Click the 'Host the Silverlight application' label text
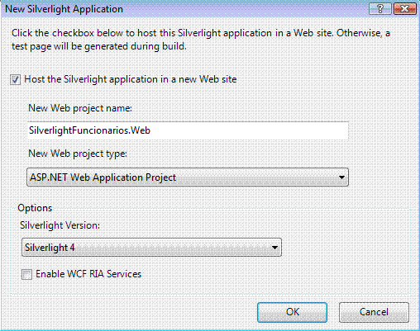This screenshot has height=331, width=420. [x=131, y=79]
